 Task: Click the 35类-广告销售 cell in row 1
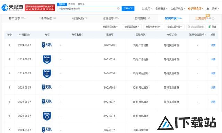[x=140, y=45]
